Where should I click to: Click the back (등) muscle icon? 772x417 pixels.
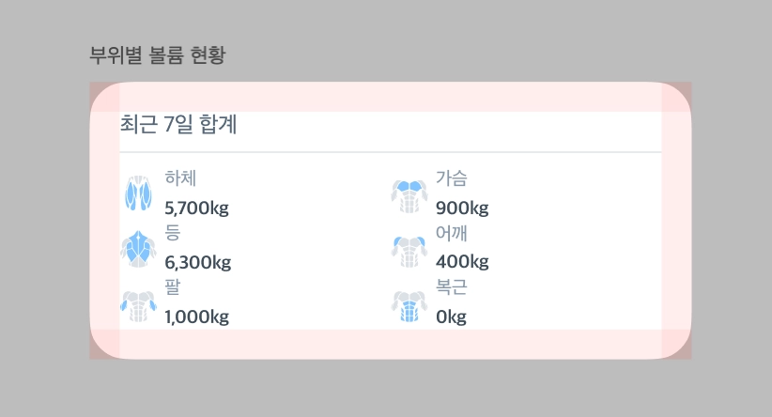pos(138,248)
